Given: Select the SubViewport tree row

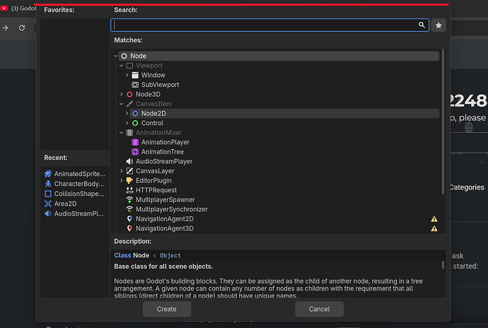Looking at the screenshot, I should (284, 85).
